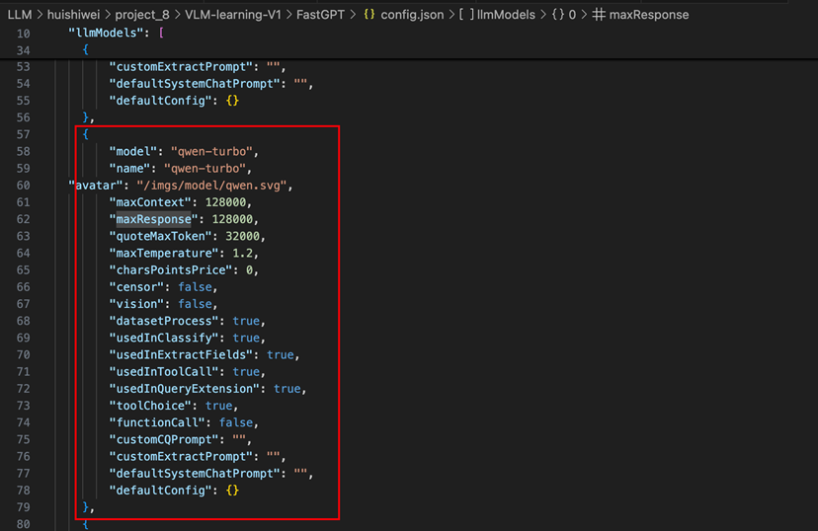This screenshot has height=531, width=818.
Task: Jump to sticky scroll line 10 llmModels header
Action: tap(110, 34)
